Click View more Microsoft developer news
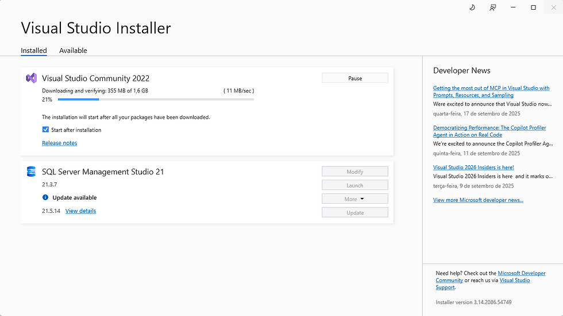Viewport: 563px width, 316px height. (x=478, y=200)
